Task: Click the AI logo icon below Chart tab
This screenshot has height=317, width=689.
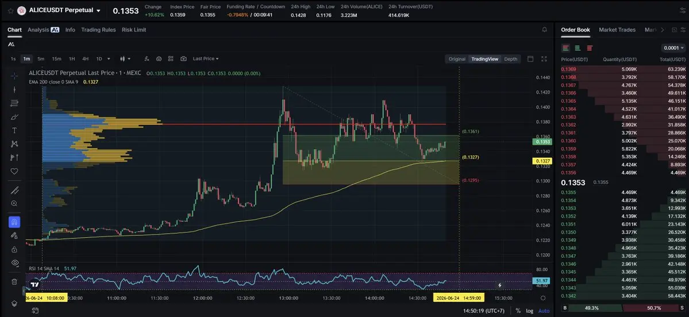Action: point(11,44)
